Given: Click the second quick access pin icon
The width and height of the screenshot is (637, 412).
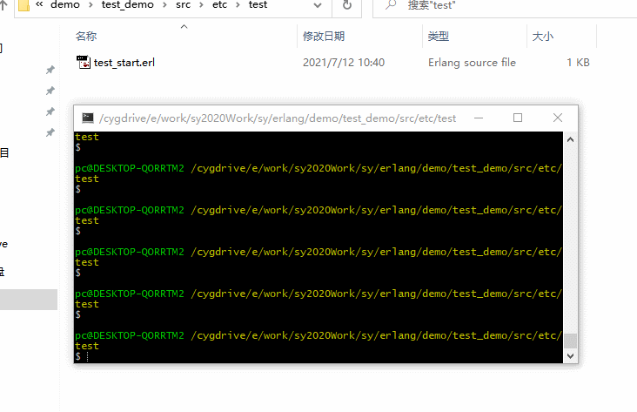Looking at the screenshot, I should coord(50,91).
